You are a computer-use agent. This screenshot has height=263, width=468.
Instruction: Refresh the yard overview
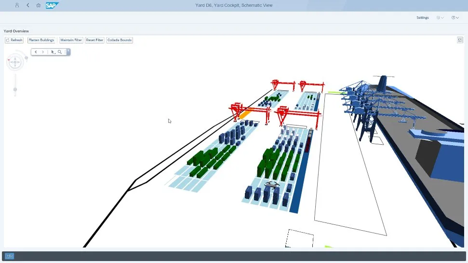tap(14, 40)
